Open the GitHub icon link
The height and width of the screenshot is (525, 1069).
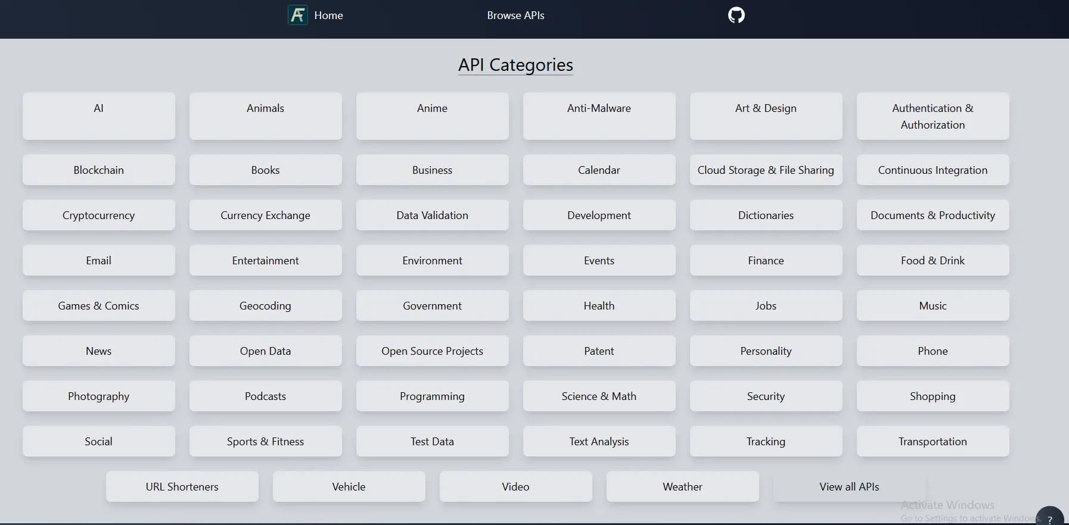737,15
